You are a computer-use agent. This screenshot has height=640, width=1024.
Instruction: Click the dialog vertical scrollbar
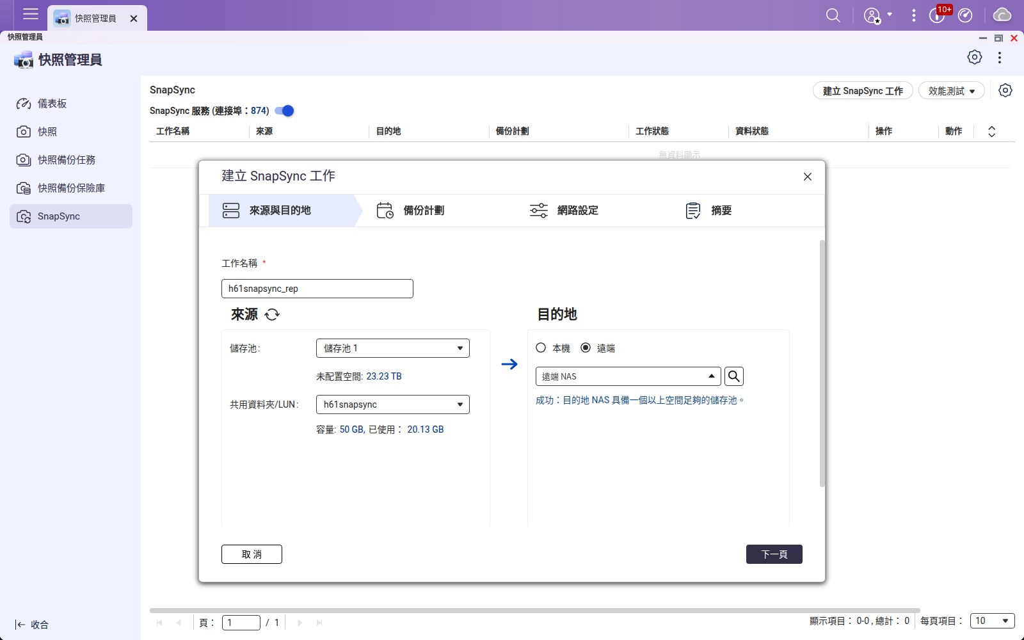pyautogui.click(x=822, y=364)
